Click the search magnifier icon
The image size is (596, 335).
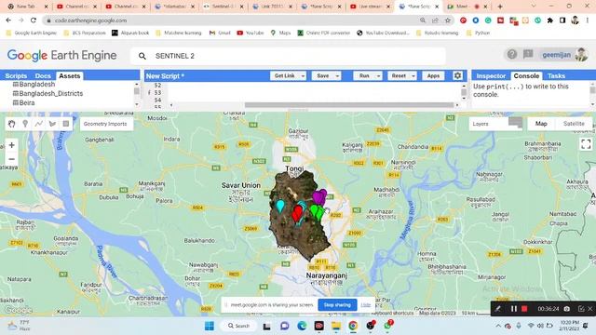coord(142,56)
